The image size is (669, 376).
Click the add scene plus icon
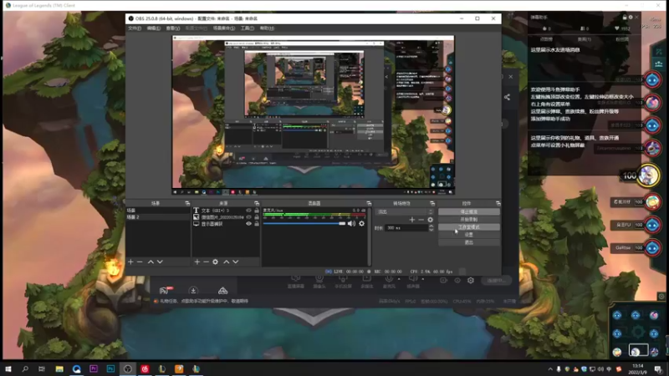click(130, 262)
